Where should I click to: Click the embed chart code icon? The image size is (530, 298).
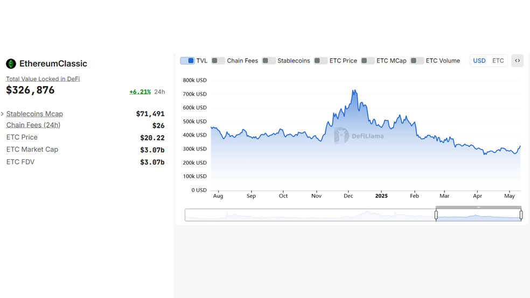point(517,61)
